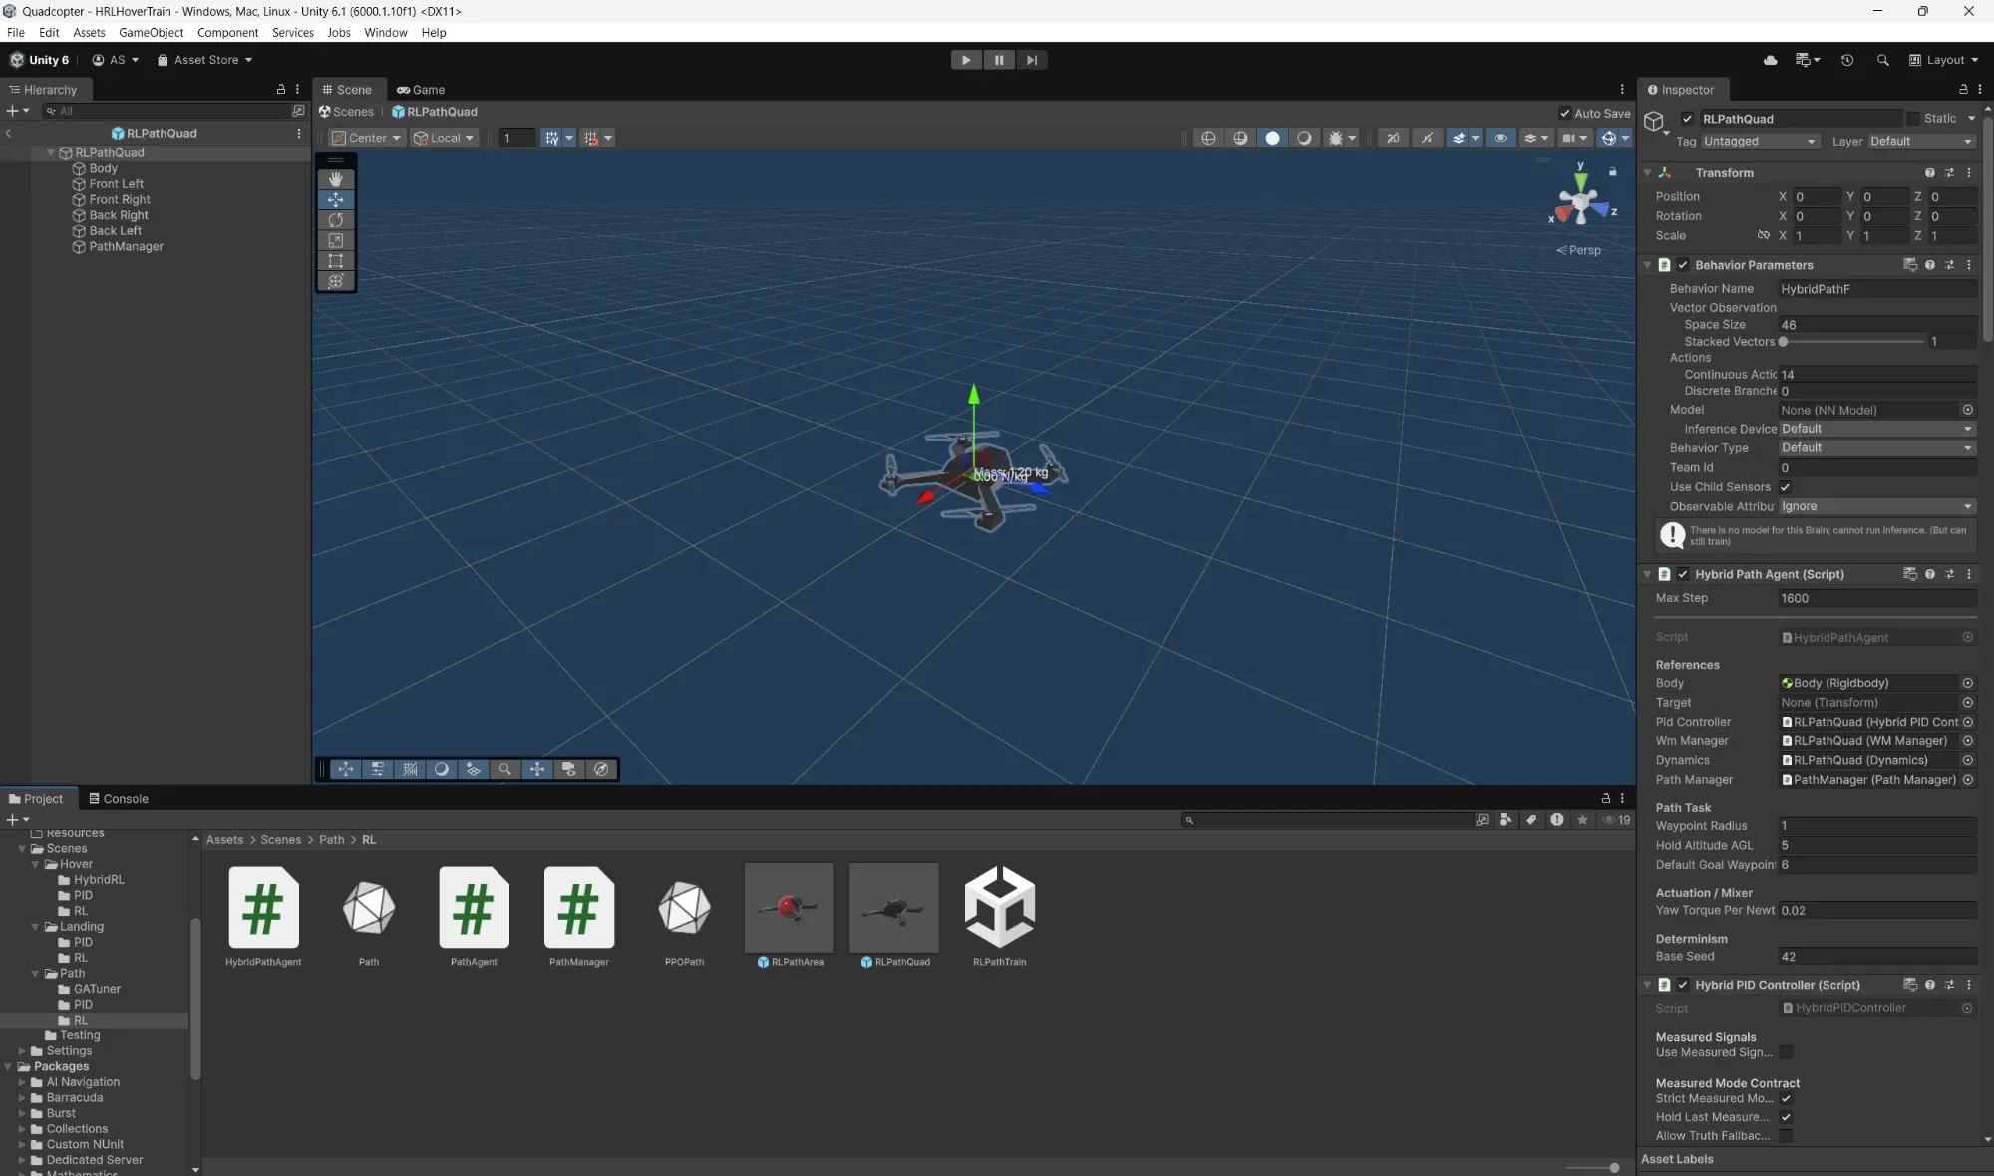Toggle the 2D view mode icon

1394,138
